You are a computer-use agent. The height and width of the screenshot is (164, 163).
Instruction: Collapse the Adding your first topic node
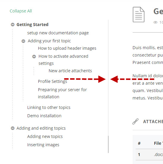click(x=23, y=41)
